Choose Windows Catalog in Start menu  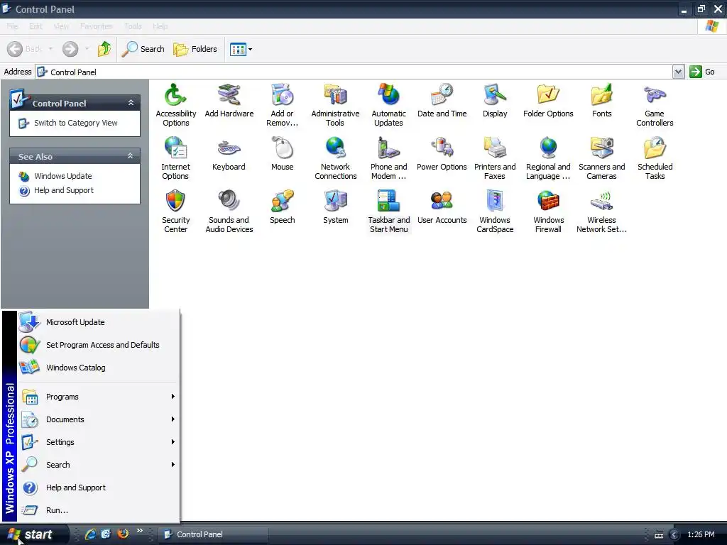point(98,368)
